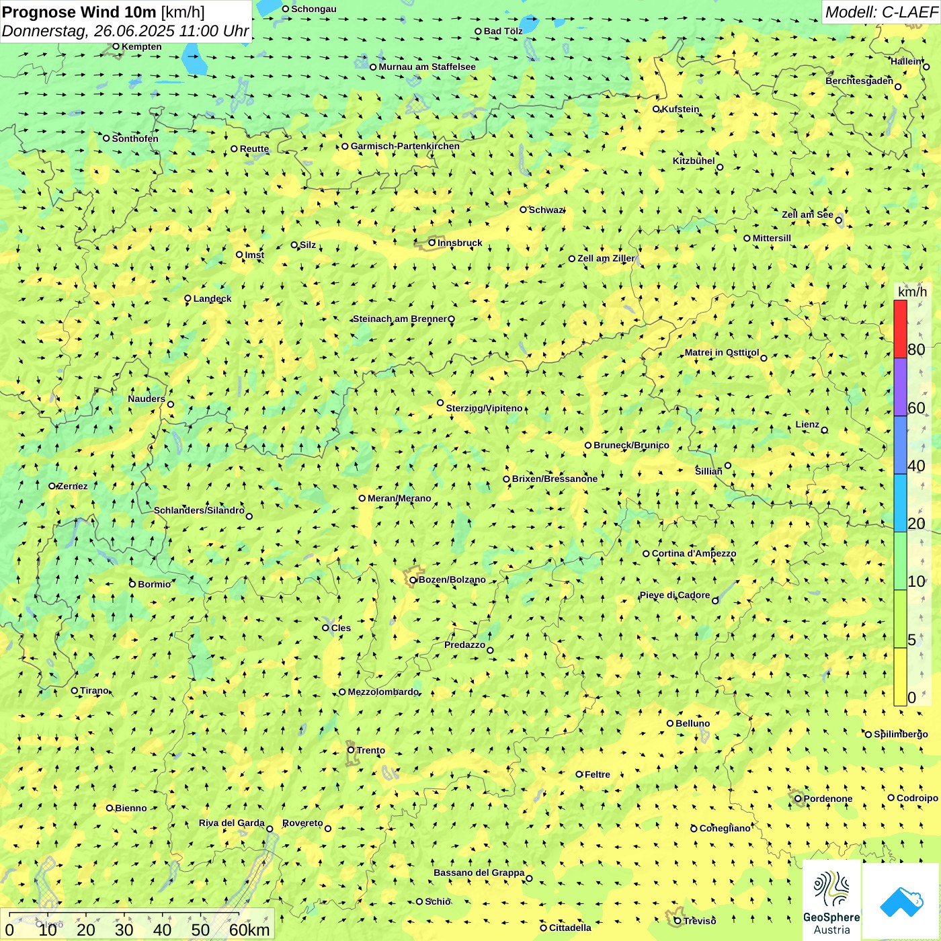Click the 'Conegliano' label
The width and height of the screenshot is (941, 941).
tap(725, 828)
